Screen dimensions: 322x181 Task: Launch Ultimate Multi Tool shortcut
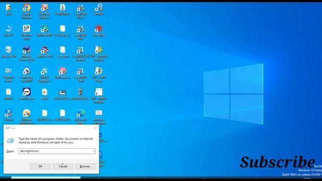click(x=27, y=117)
